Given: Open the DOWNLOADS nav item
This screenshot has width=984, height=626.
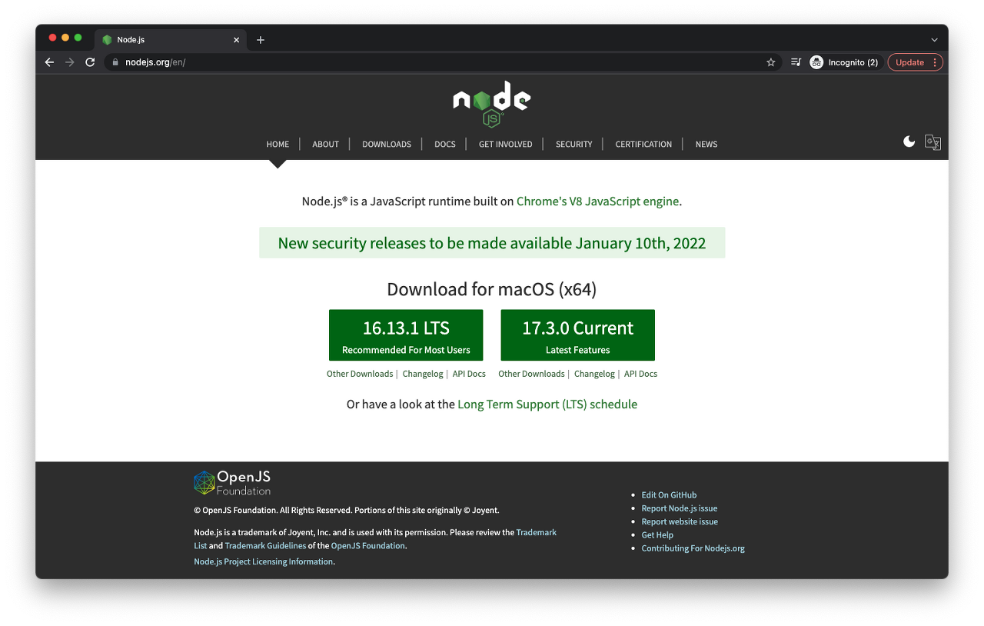Looking at the screenshot, I should coord(387,145).
